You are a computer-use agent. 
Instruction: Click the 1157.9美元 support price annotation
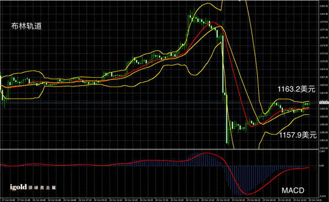(x=298, y=135)
